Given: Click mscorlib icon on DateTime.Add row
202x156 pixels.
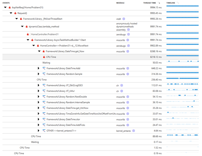Looking at the screenshot, I should coord(128,68).
